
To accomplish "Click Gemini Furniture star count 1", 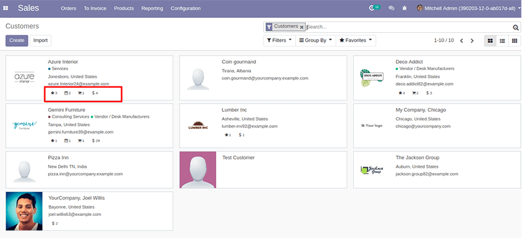I will point(54,141).
